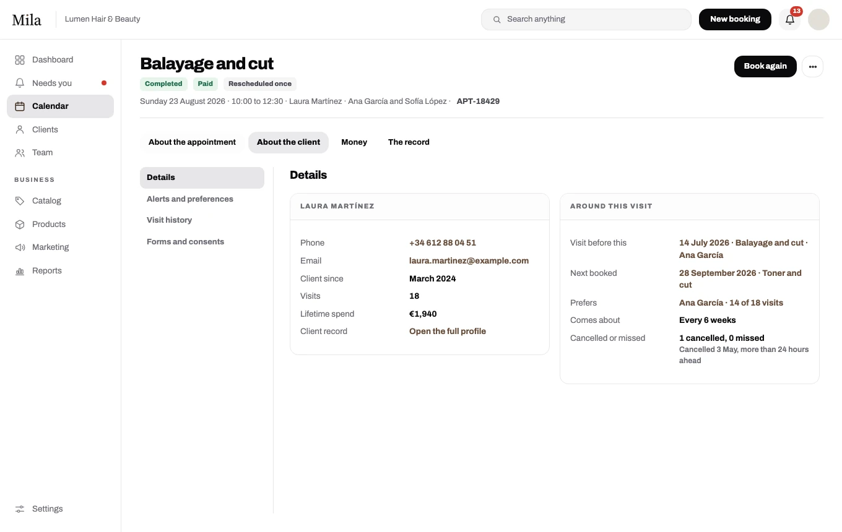This screenshot has height=532, width=842.
Task: Open Visit history section
Action: click(202, 220)
